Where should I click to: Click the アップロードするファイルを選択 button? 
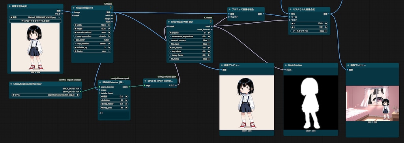(35, 21)
